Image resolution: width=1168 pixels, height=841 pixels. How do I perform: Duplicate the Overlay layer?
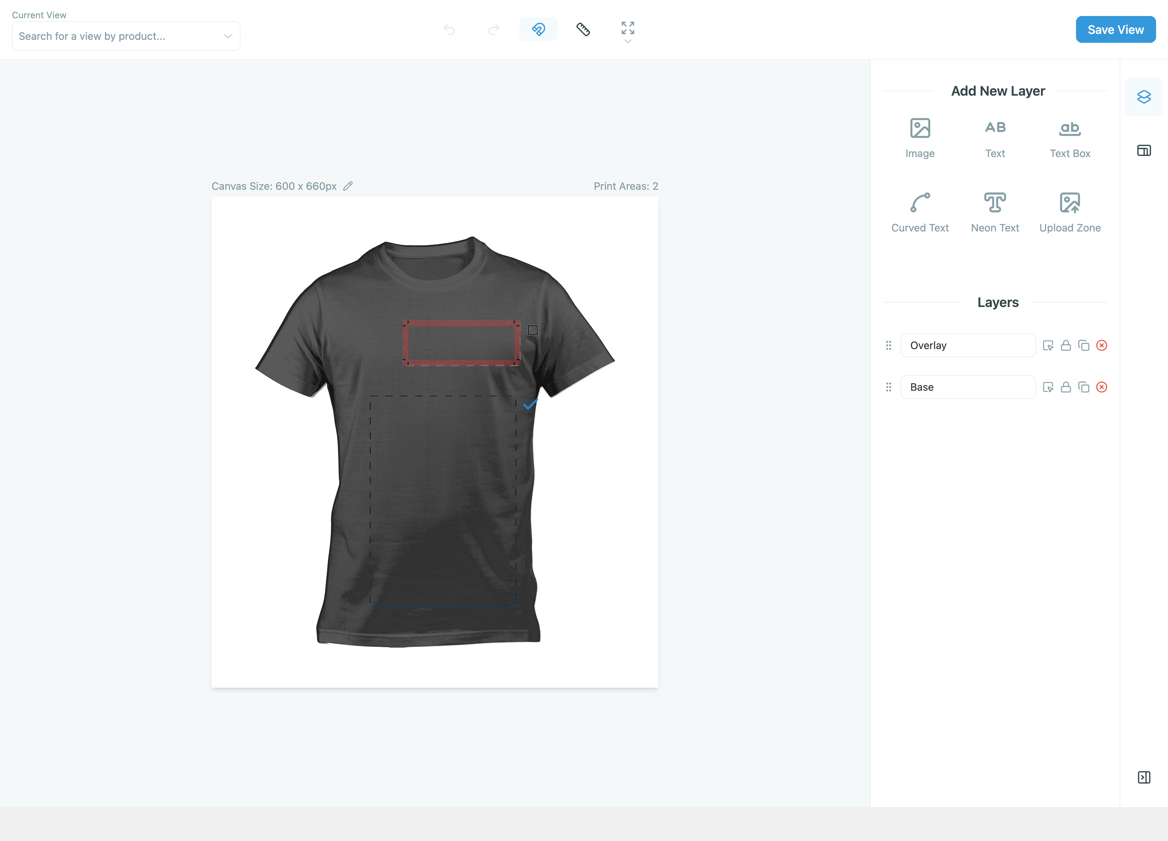1083,345
